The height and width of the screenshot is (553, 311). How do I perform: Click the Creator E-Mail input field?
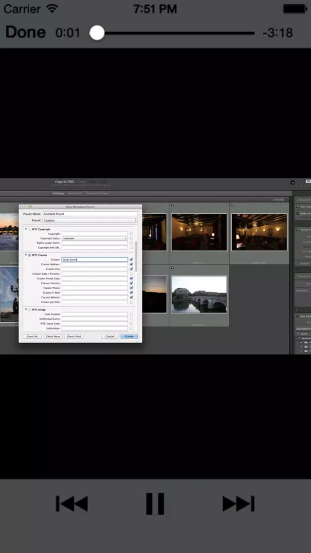click(x=94, y=293)
